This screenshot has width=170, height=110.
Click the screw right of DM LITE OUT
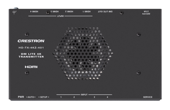(122, 13)
